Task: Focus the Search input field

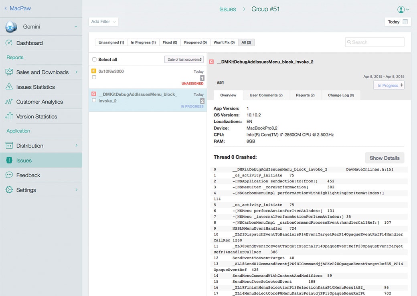Action: [375, 42]
